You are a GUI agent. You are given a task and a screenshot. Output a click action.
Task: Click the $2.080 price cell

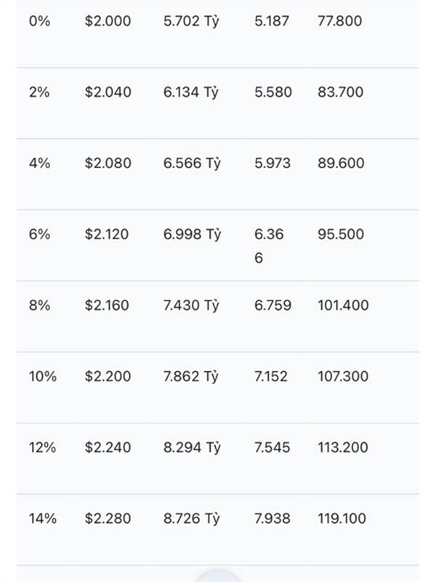(108, 164)
